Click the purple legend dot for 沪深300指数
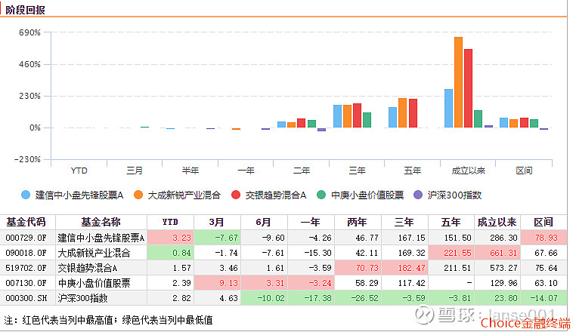 click(418, 195)
